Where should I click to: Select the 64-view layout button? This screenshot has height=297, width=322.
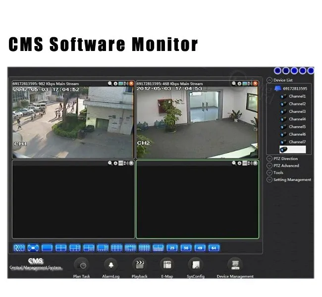tap(214, 247)
